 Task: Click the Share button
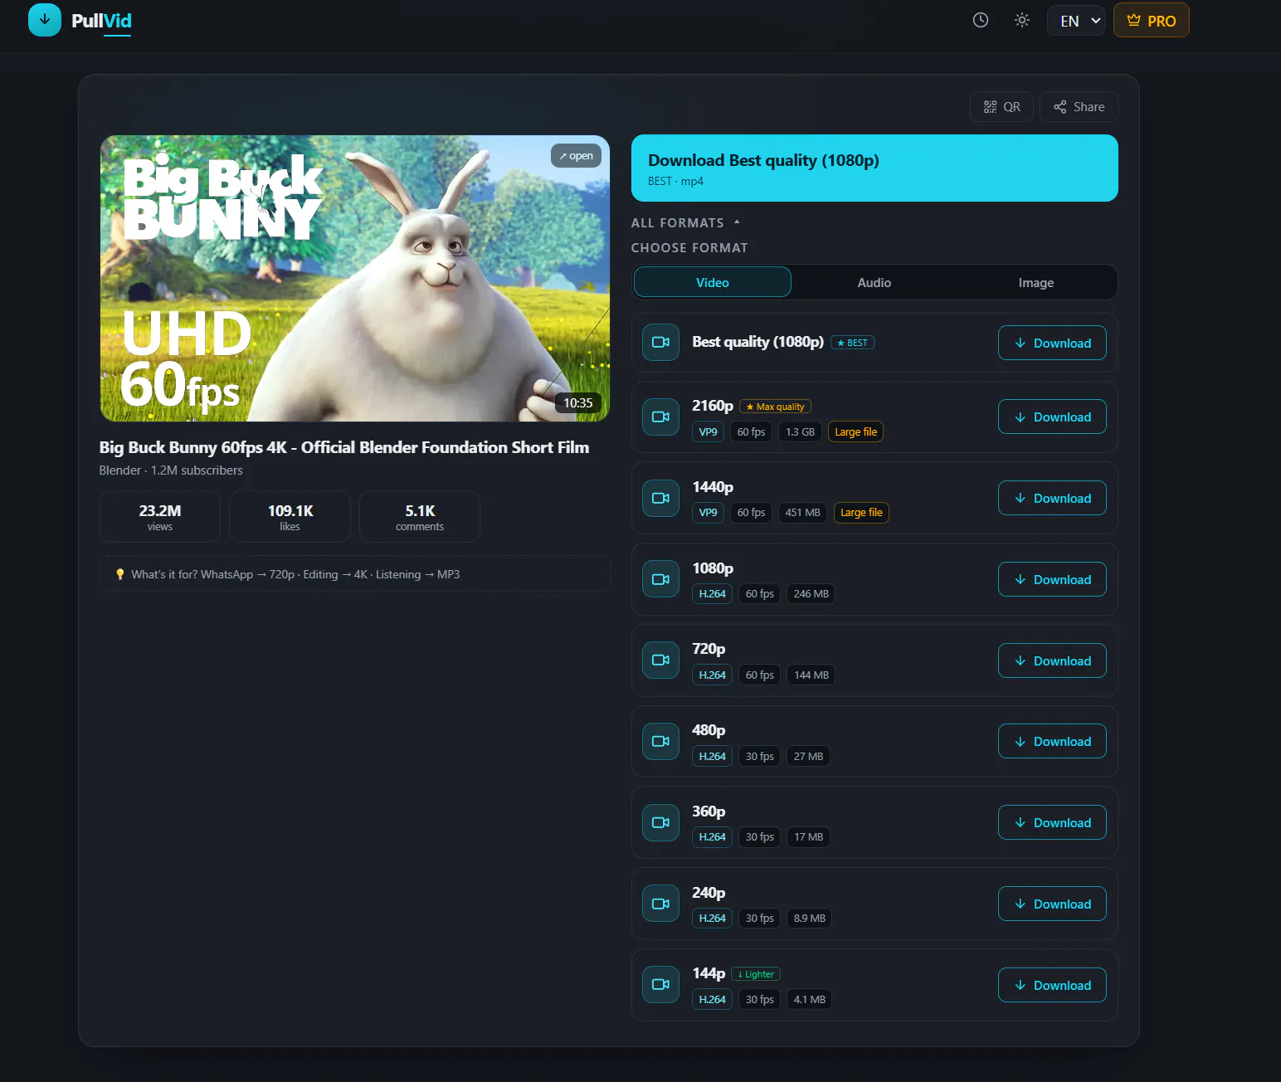(1079, 107)
